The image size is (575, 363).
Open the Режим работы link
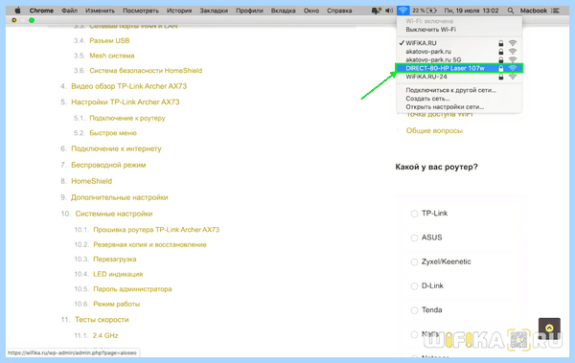(116, 304)
